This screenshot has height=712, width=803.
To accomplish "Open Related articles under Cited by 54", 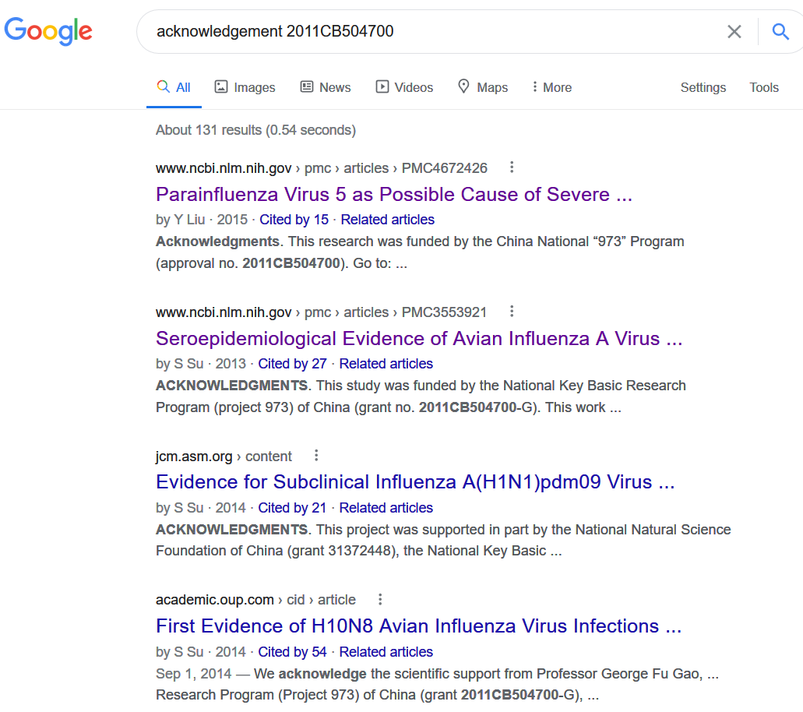I will pos(386,651).
